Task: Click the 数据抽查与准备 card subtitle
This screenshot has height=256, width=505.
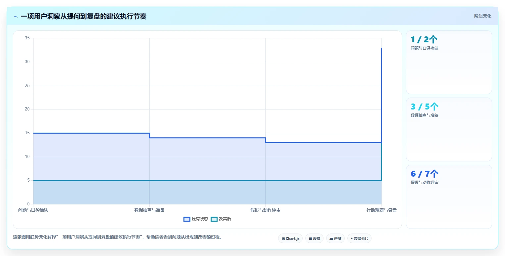Action: pyautogui.click(x=425, y=115)
